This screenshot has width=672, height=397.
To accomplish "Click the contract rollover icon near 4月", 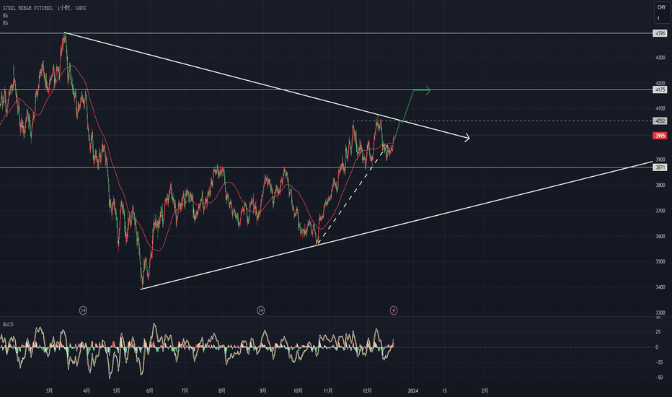I will click(83, 310).
